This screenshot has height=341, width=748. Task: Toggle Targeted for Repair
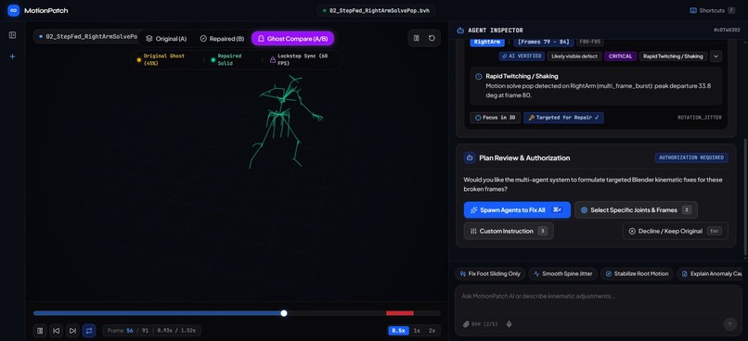(563, 118)
